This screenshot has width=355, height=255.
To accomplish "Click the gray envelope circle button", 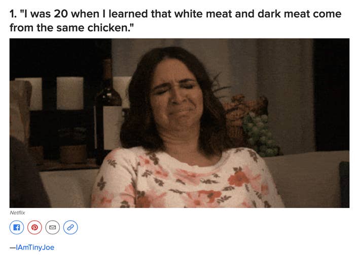I will coord(53,227).
